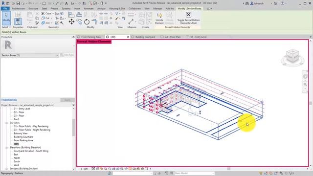The height and width of the screenshot is (176, 313).
Task: Collapse Sections (Building Section) node
Action: tap(6, 169)
